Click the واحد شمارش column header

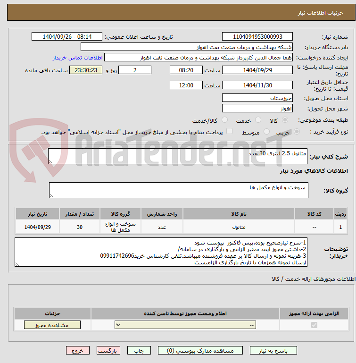pos(162,214)
